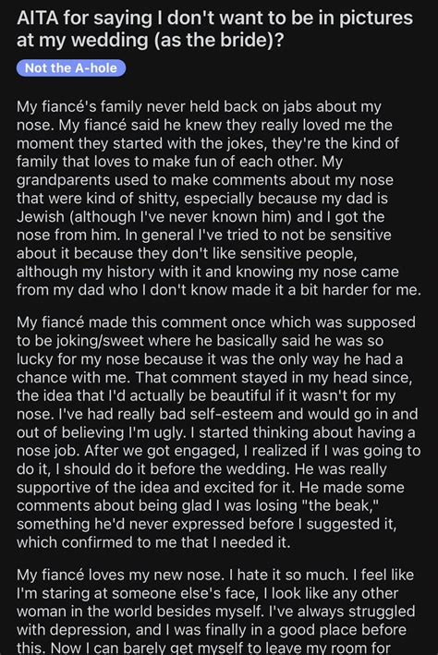Click the line "grandparents used to make comments about my nose"
The height and width of the screenshot is (655, 438).
205,179
